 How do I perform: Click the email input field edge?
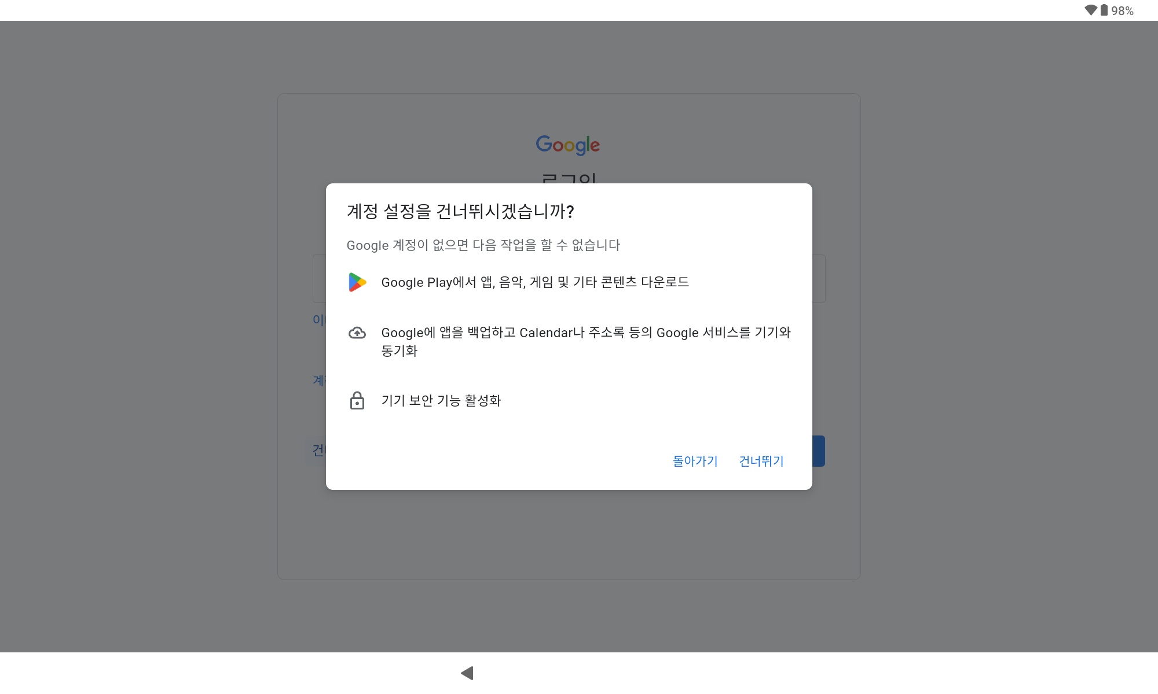point(319,279)
